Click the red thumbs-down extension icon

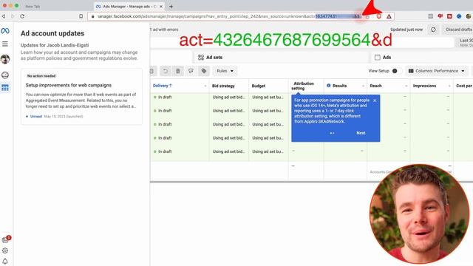pos(440,16)
